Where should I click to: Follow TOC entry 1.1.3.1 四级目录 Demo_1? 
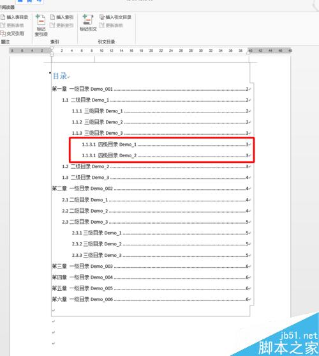(166, 144)
